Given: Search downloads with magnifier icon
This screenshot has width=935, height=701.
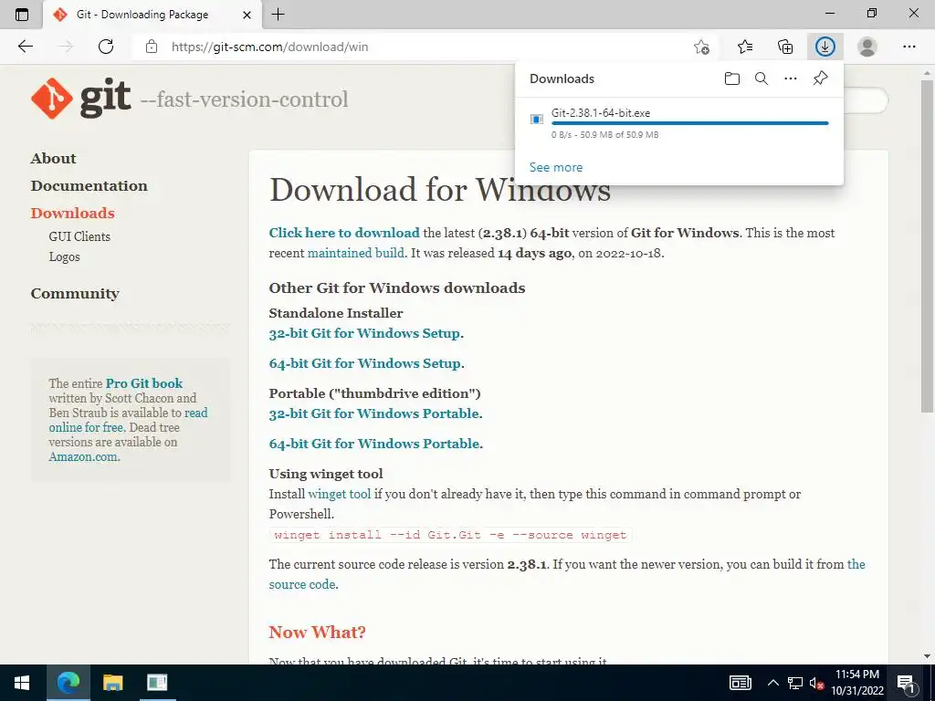Looking at the screenshot, I should 762,78.
